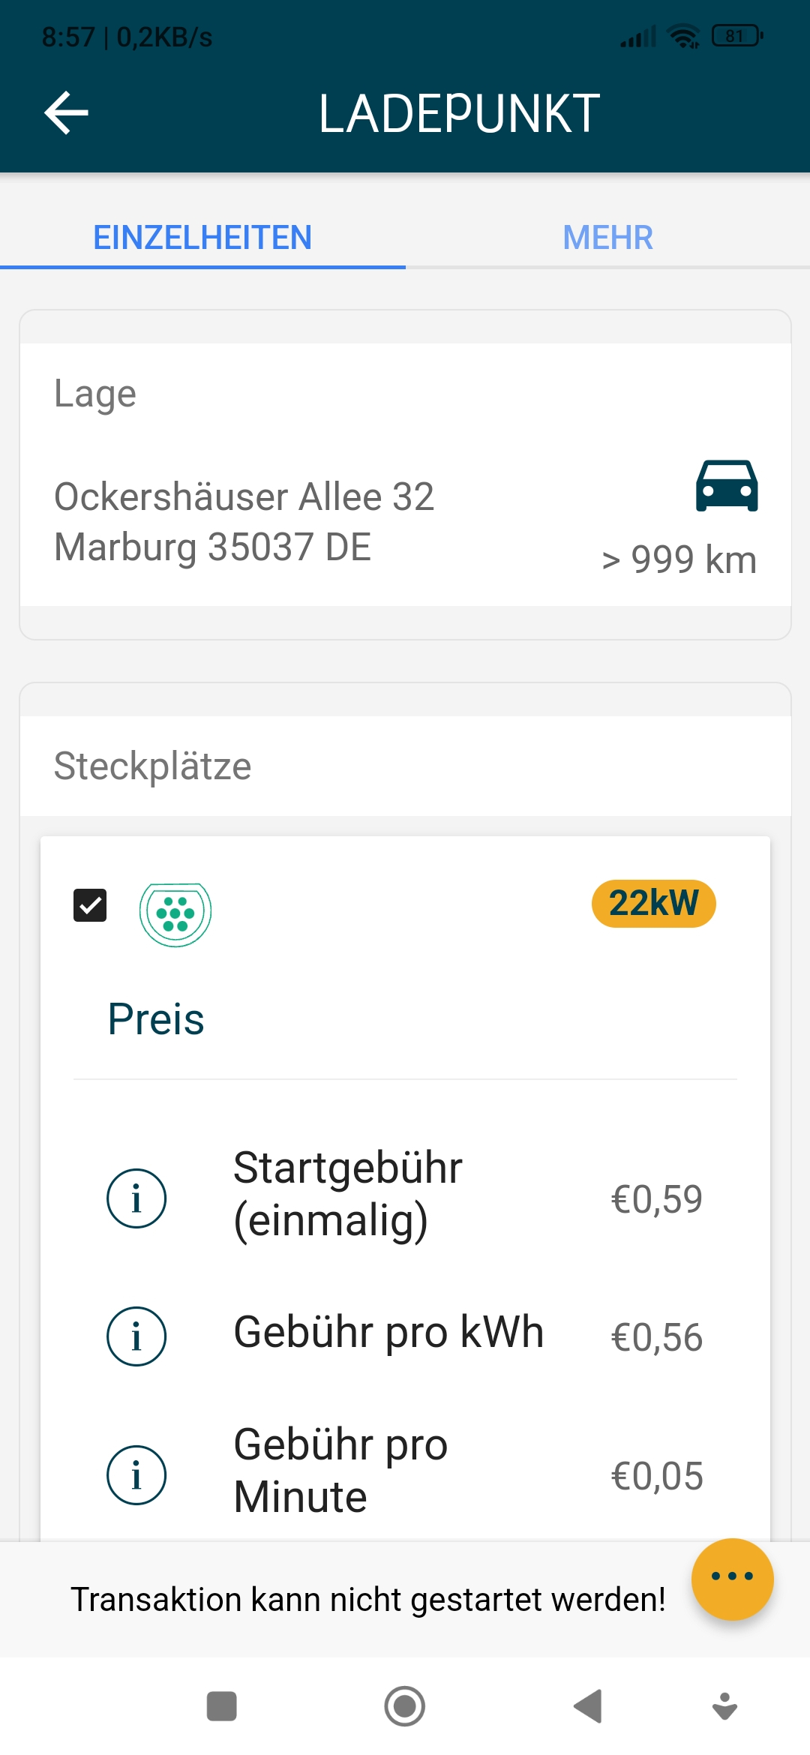Tap the > 999 km distance label
This screenshot has width=810, height=1755.
click(x=679, y=559)
